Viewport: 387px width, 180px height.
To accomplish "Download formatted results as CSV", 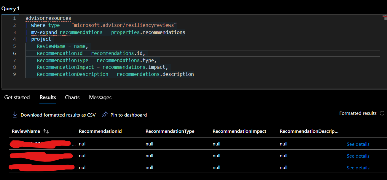I will [58, 115].
